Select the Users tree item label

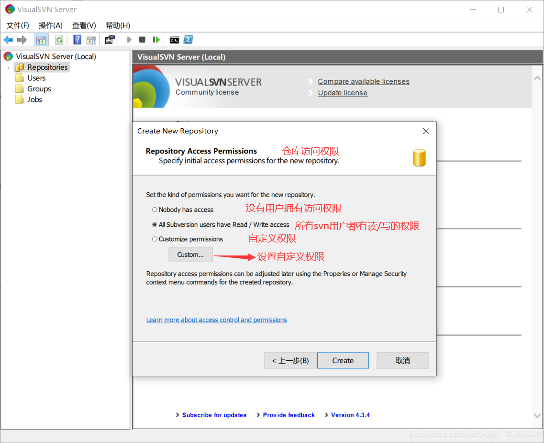pyautogui.click(x=36, y=78)
